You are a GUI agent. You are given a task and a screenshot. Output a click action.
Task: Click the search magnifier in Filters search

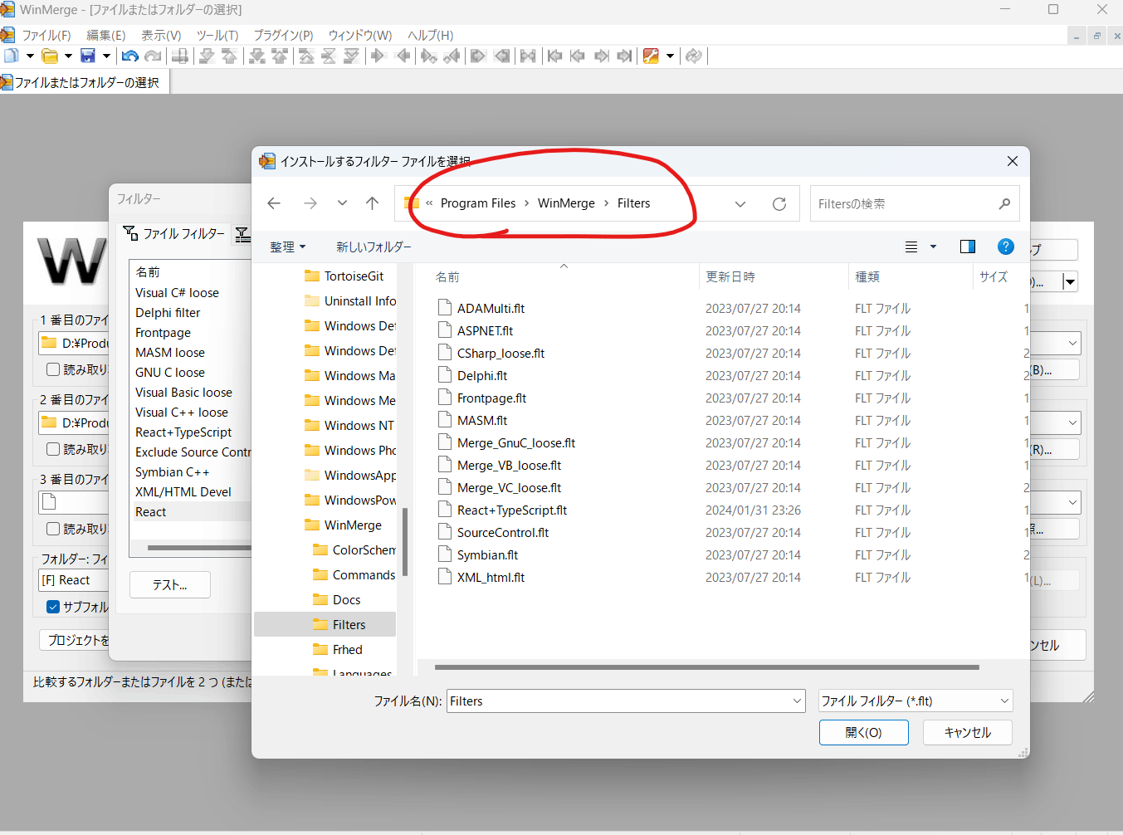[x=1004, y=203]
